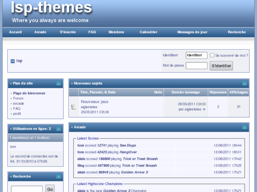The image size is (257, 192).
Task: Open the Nouveaux jeux thread
Action: click(x=95, y=102)
